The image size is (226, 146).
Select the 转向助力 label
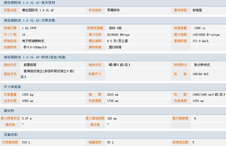[x=180, y=65]
